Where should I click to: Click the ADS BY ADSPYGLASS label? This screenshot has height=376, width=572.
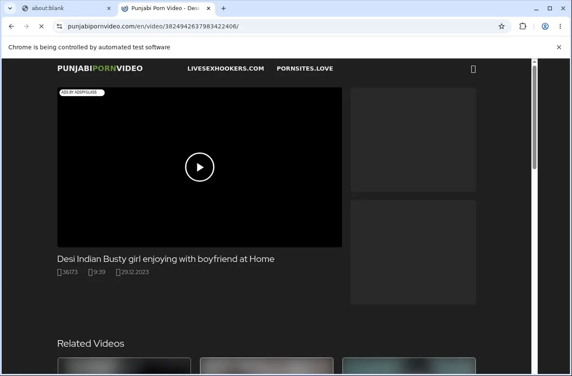pyautogui.click(x=82, y=92)
